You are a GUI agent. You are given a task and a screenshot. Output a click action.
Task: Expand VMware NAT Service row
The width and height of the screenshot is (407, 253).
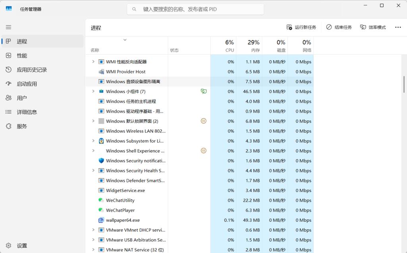[93, 250]
